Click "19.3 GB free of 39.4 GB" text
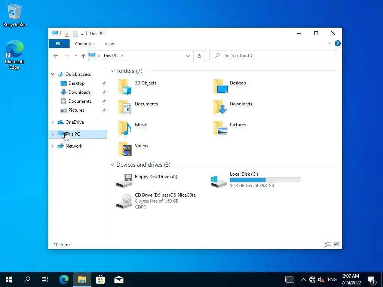This screenshot has height=287, width=383. click(x=252, y=186)
